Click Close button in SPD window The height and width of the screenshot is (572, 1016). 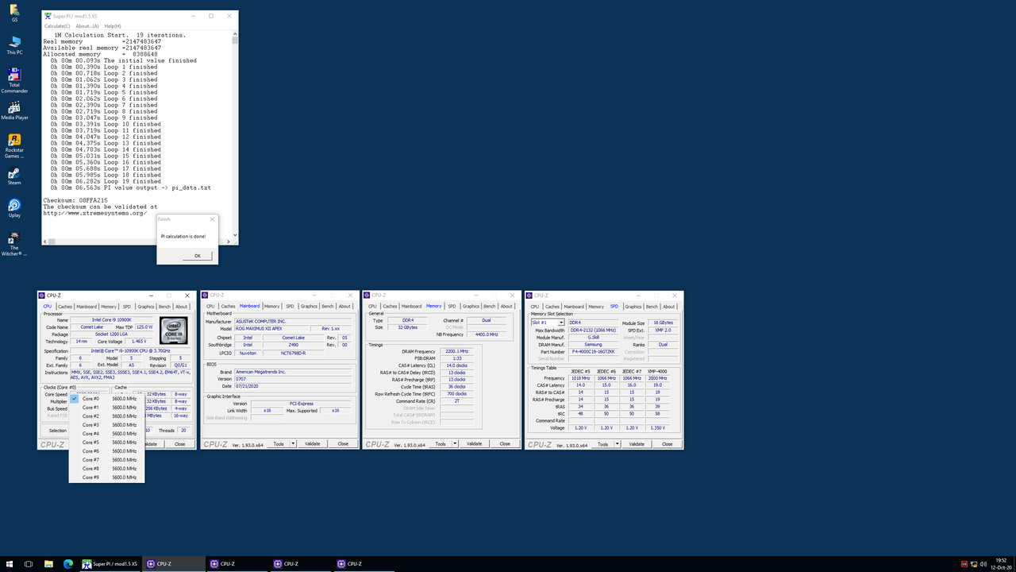[x=667, y=444]
